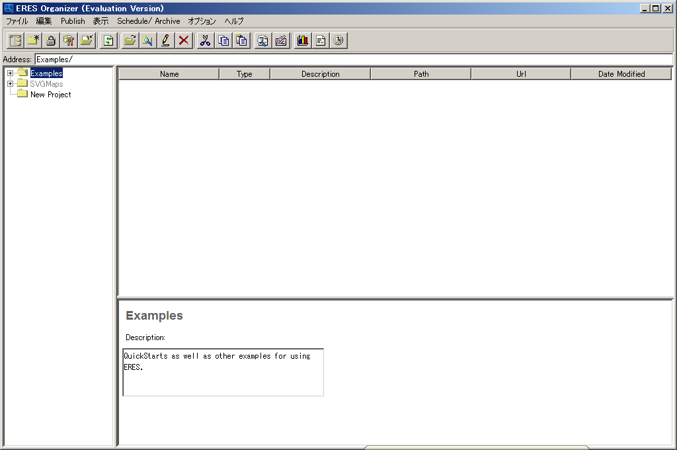The height and width of the screenshot is (450, 677).
Task: Open the ヘルプ menu
Action: point(233,21)
